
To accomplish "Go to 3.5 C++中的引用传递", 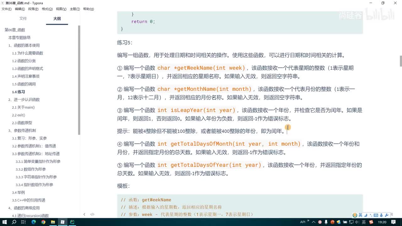I will coord(29,200).
